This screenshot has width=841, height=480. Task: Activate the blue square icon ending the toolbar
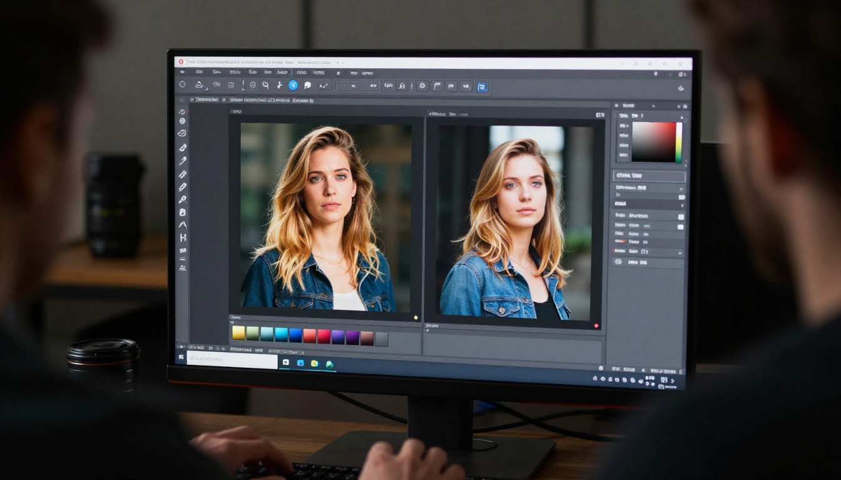[482, 87]
